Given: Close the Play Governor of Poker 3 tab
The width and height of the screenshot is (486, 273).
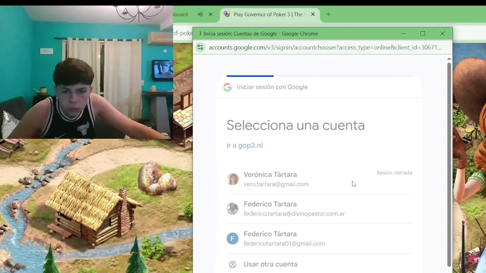Looking at the screenshot, I should (313, 14).
